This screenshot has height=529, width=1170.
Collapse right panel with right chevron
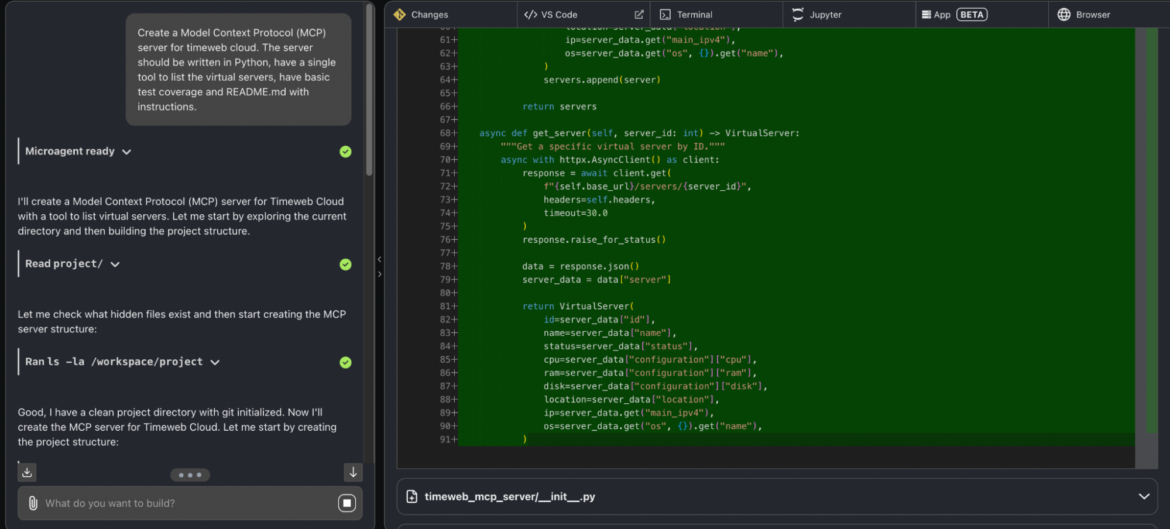pyautogui.click(x=379, y=274)
